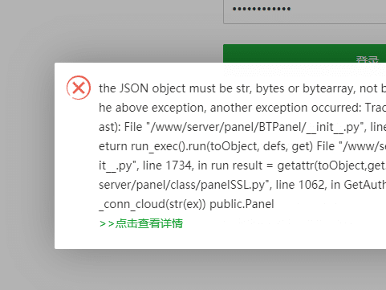This screenshot has height=290, width=386.
Task: Click the 'line 1734, in run result' text
Action: point(202,165)
